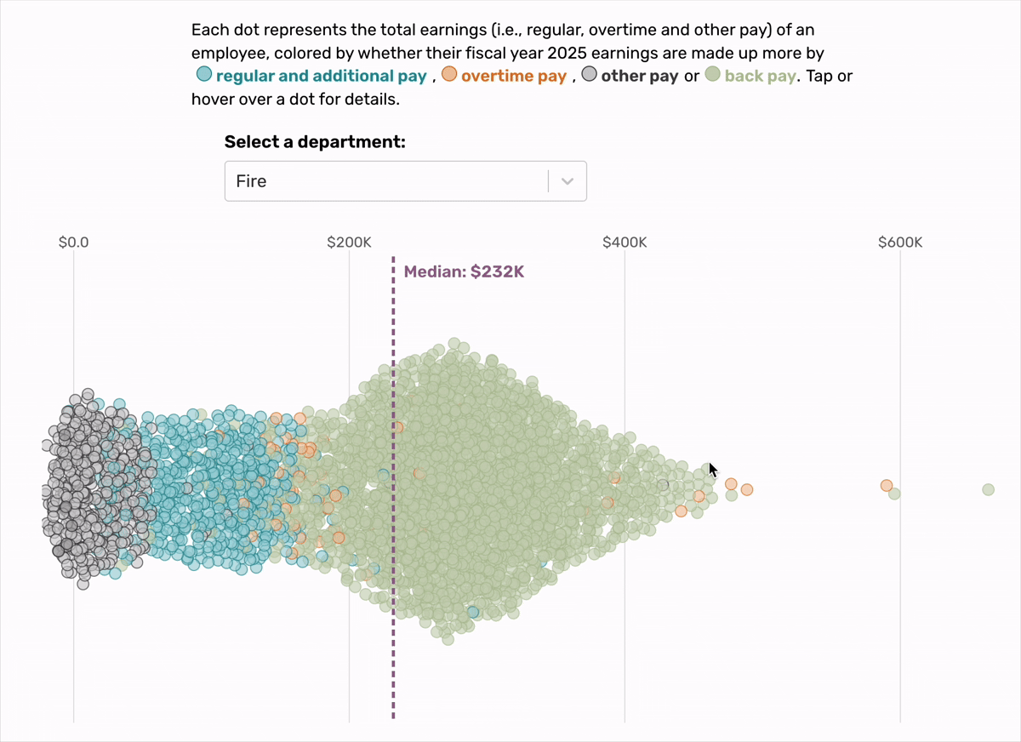Image resolution: width=1021 pixels, height=742 pixels.
Task: Click the green legend circle for back pay
Action: 713,75
